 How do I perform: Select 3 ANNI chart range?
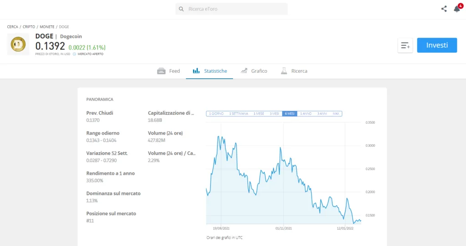[x=322, y=114]
